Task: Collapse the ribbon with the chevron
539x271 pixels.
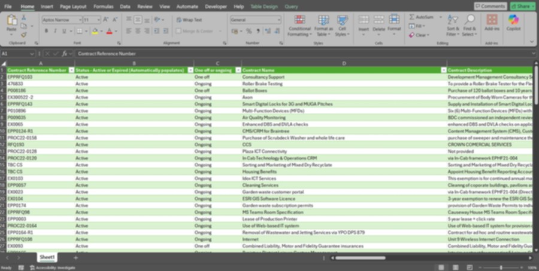Action: coord(532,42)
